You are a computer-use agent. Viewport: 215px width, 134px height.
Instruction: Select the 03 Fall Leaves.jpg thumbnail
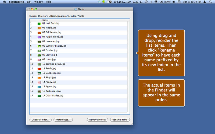39,32
